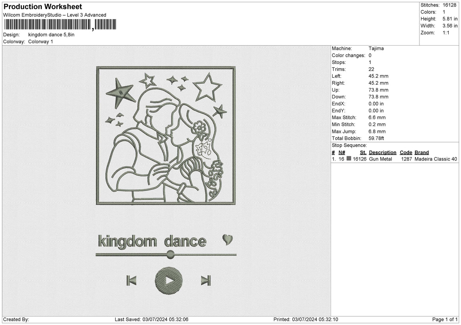Click the previous track icon in design
This screenshot has width=461, height=325.
point(131,281)
